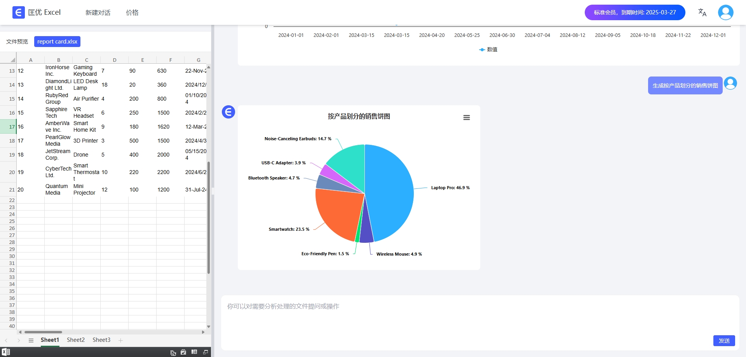Viewport: 746px width, 357px height.
Task: Focus the chat message input field
Action: click(480, 322)
